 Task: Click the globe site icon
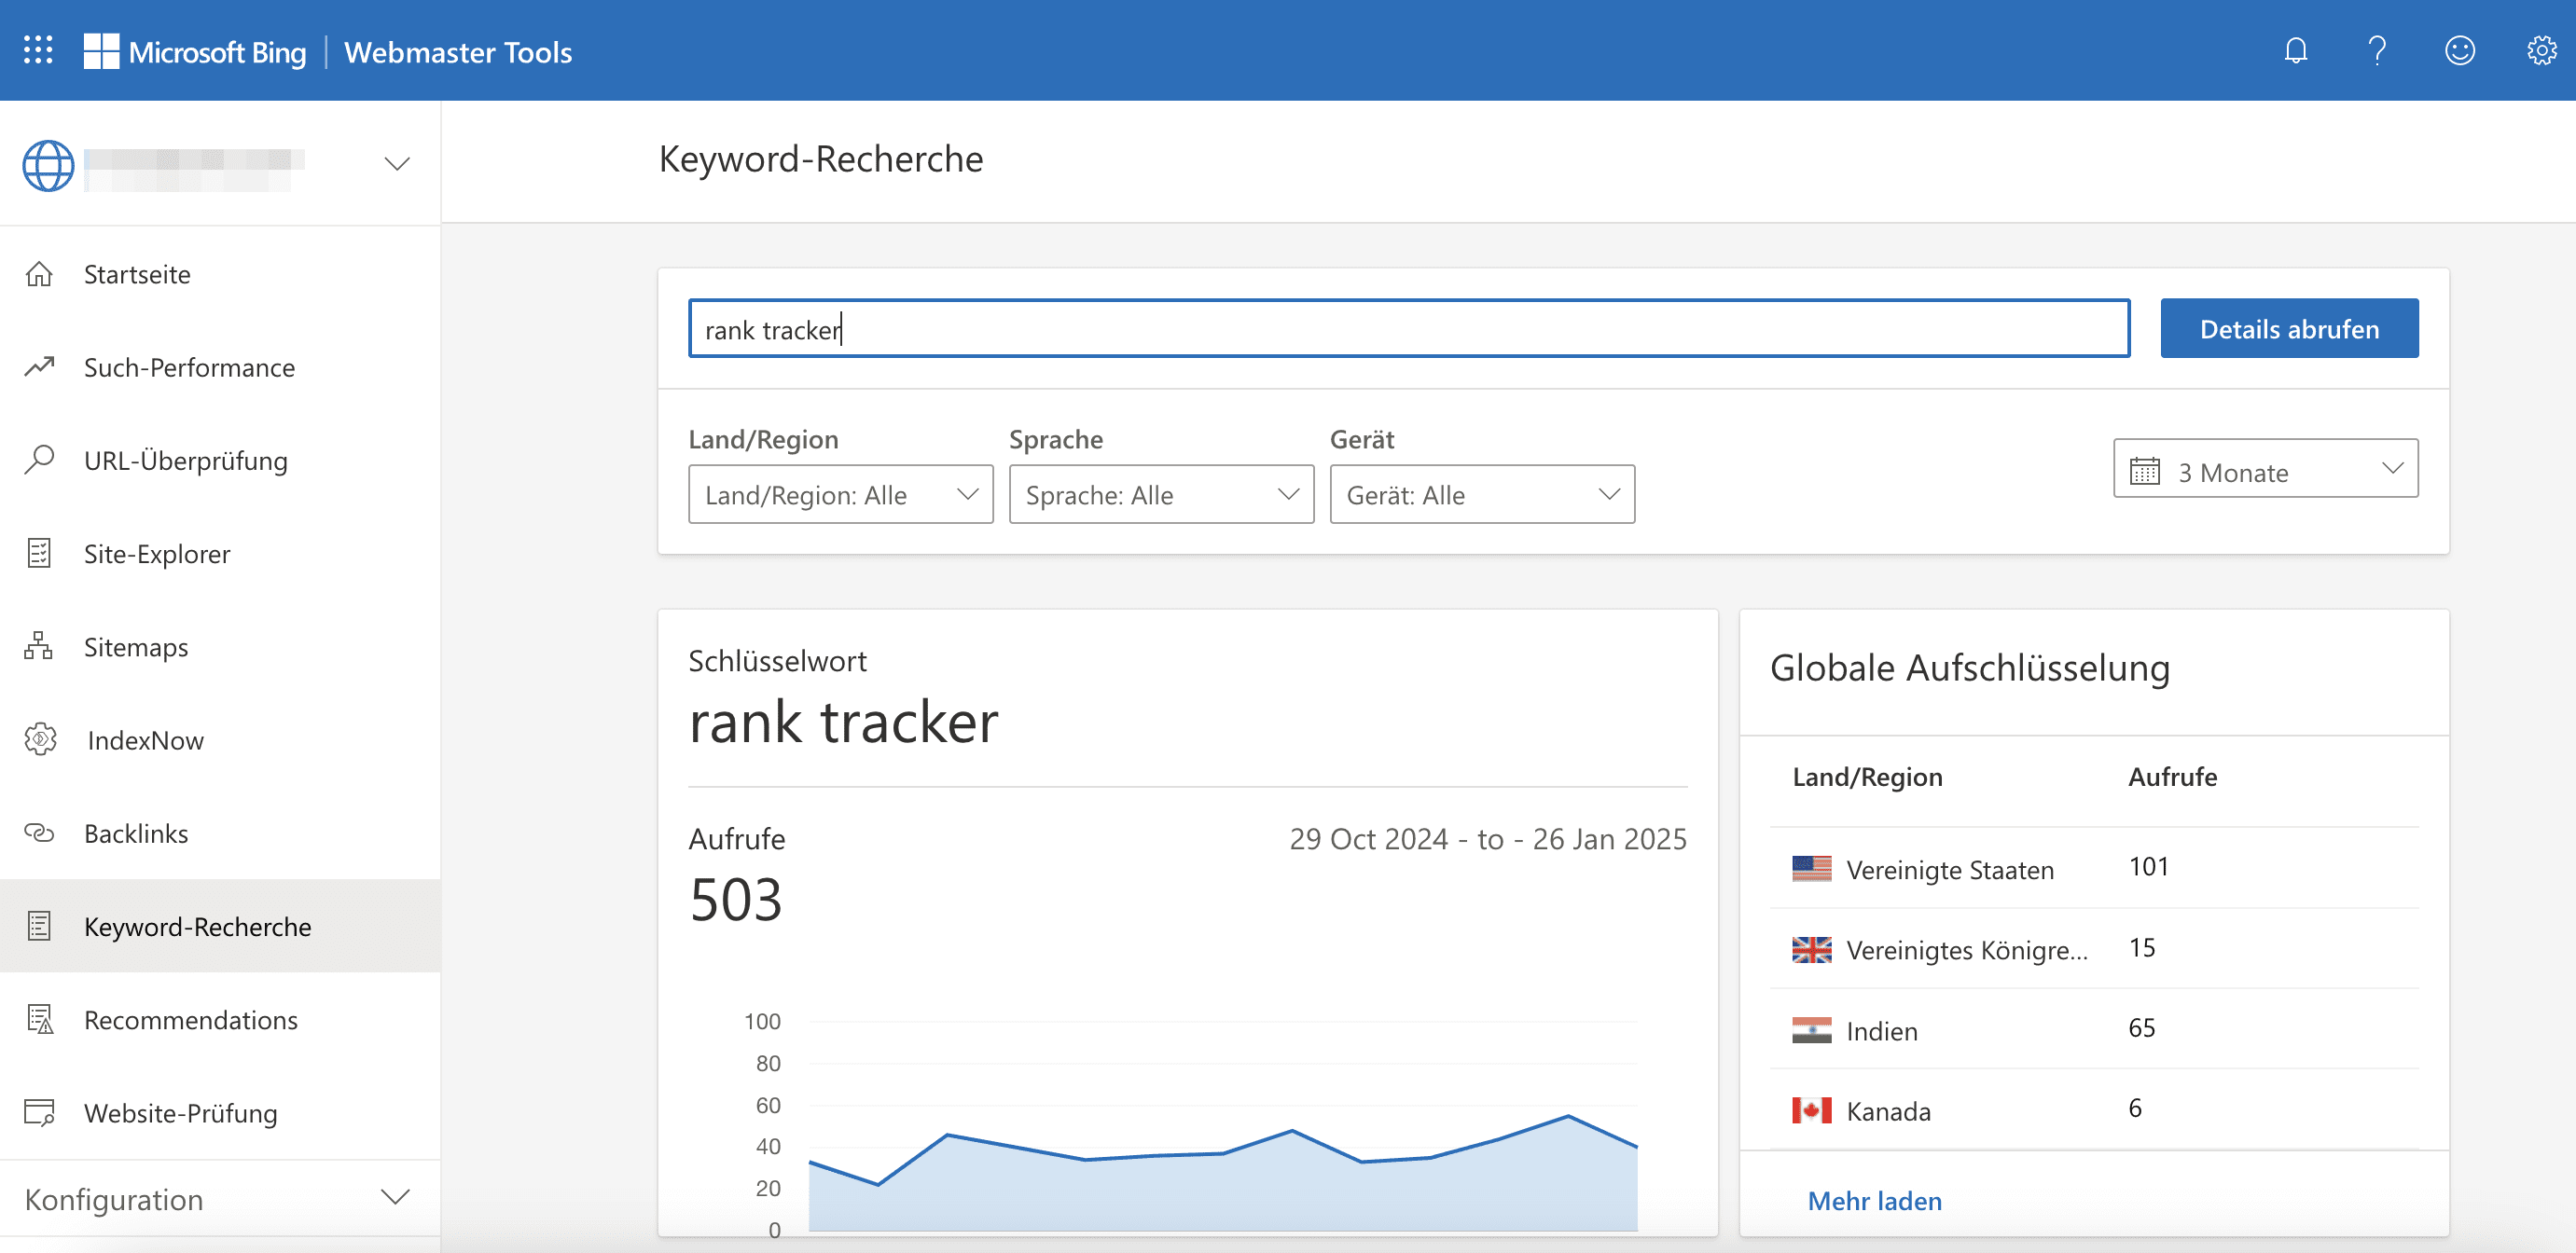click(48, 165)
